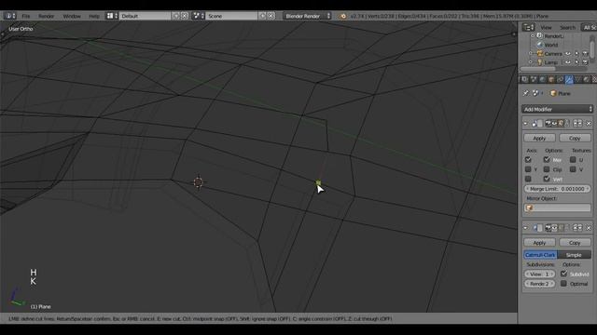The width and height of the screenshot is (597, 335).
Task: Toggle Mirror modifier viewport eye icon
Action: (x=554, y=124)
